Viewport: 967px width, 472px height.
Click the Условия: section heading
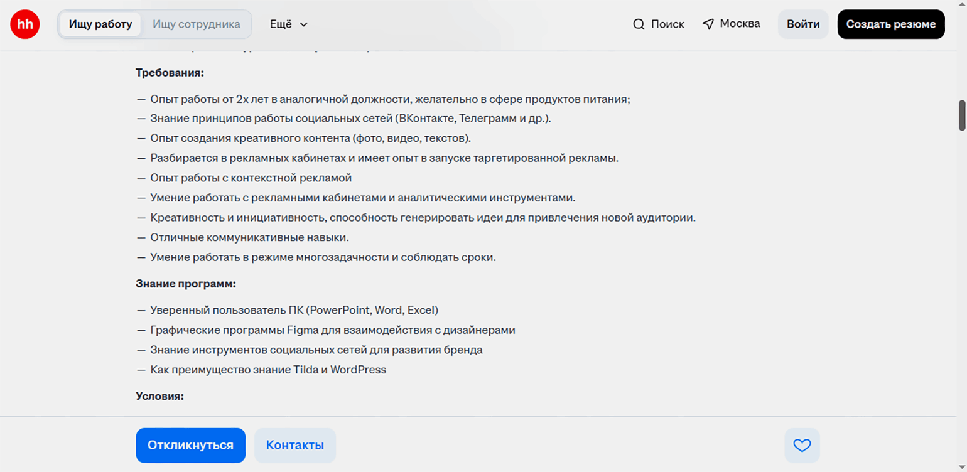(159, 396)
